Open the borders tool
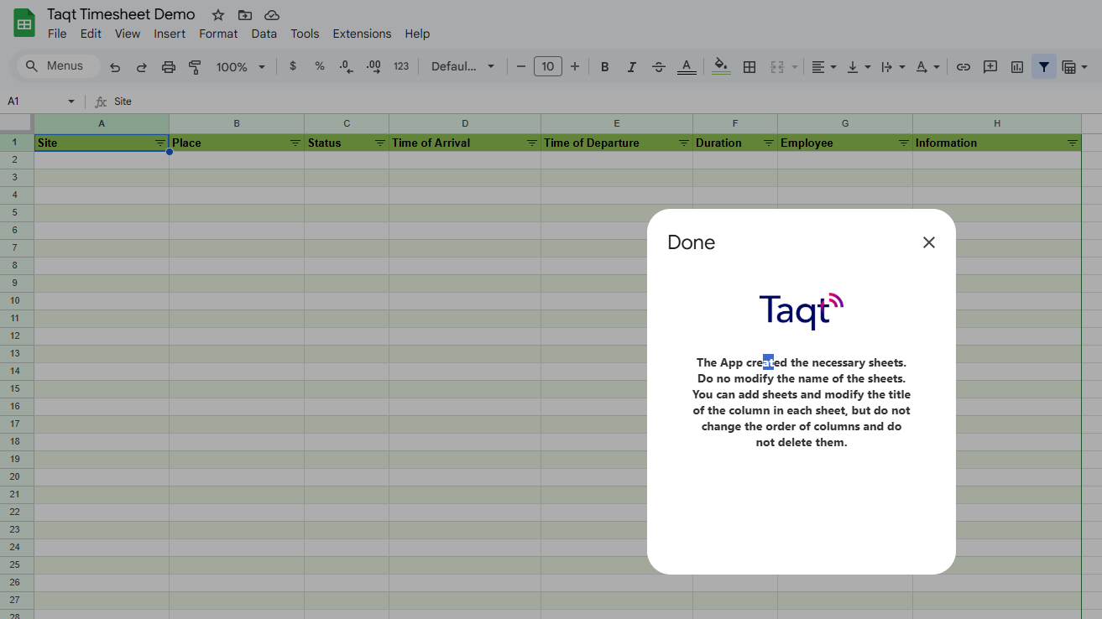 [x=749, y=66]
